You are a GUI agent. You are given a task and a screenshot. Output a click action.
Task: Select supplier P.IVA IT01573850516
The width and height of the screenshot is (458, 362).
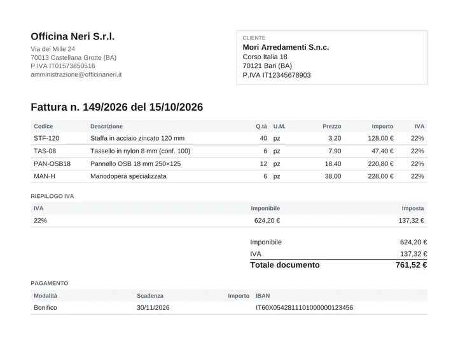pos(63,66)
